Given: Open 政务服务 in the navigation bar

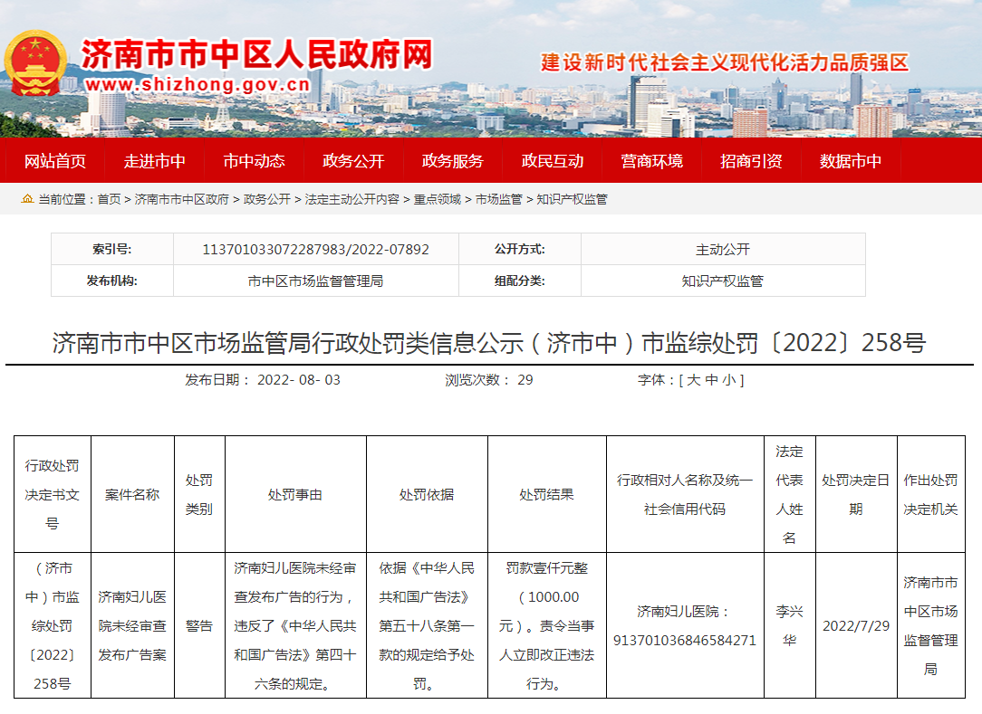Looking at the screenshot, I should pos(453,161).
